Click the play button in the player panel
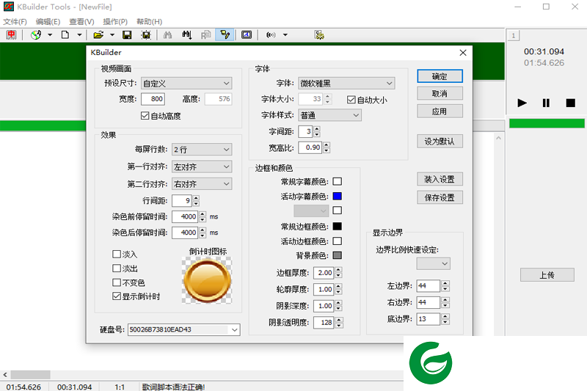This screenshot has width=587, height=391. coord(522,103)
